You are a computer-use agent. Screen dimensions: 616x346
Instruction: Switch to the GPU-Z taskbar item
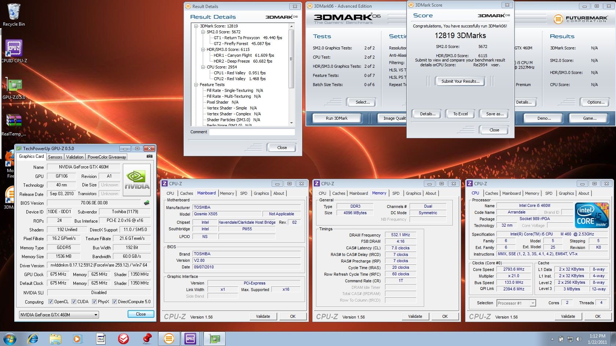point(214,339)
